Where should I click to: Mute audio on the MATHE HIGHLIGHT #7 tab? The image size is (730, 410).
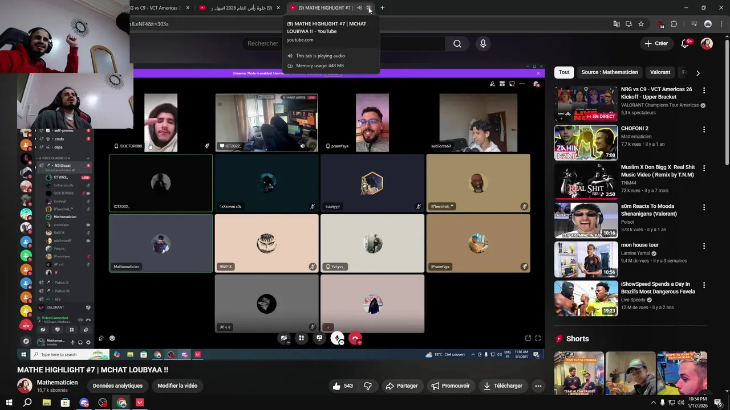(x=359, y=8)
